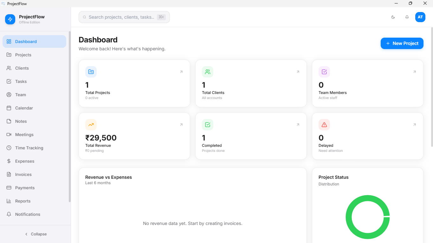Screen dimensions: 433x243
Task: Click the orange trend icon on Total Revenue card
Action: coord(91,125)
